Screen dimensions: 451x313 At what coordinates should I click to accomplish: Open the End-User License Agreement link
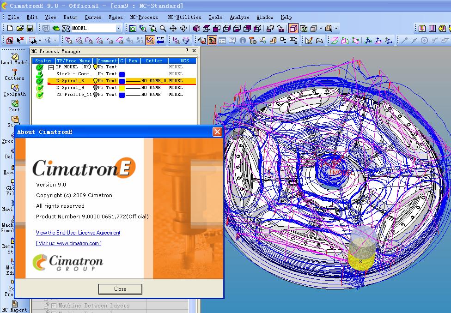tap(78, 233)
